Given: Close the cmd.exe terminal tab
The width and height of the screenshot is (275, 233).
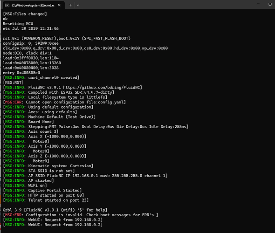Looking at the screenshot, I should [x=59, y=5].
